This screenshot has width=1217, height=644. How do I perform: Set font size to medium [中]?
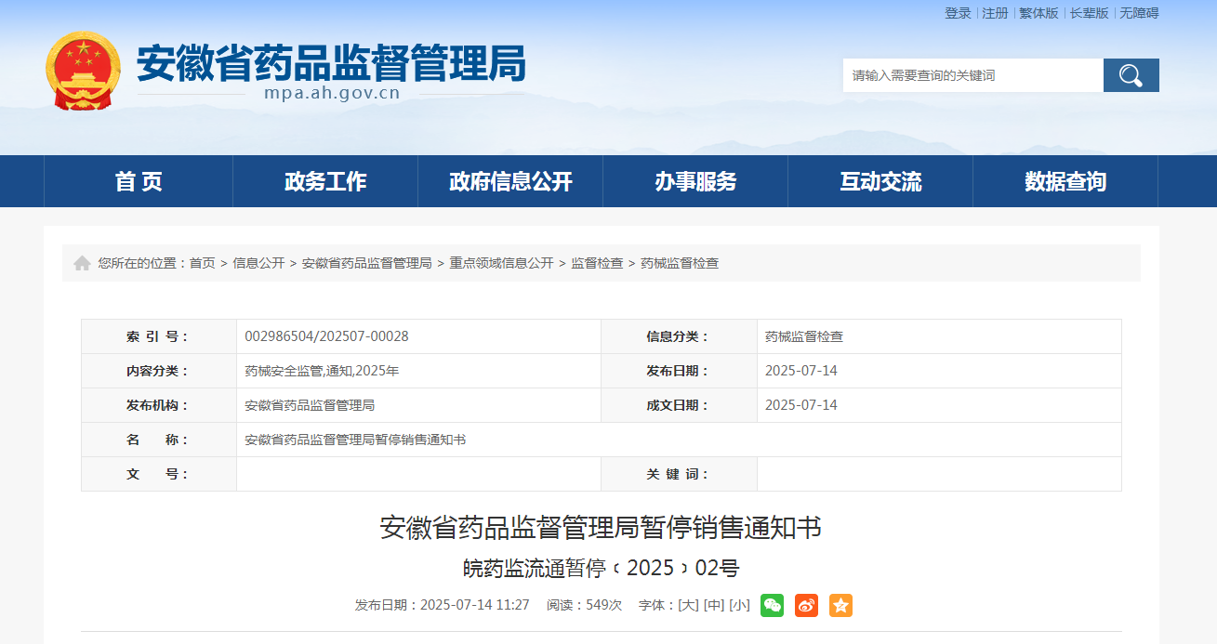714,605
